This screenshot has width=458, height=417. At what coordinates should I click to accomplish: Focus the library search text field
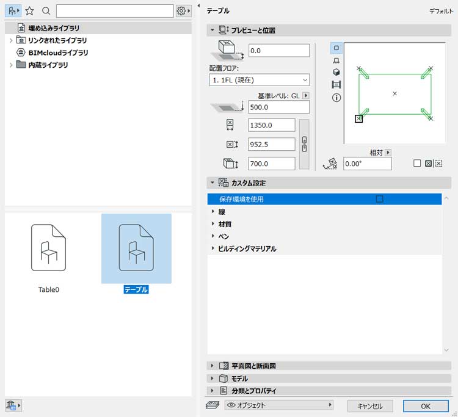click(x=115, y=11)
